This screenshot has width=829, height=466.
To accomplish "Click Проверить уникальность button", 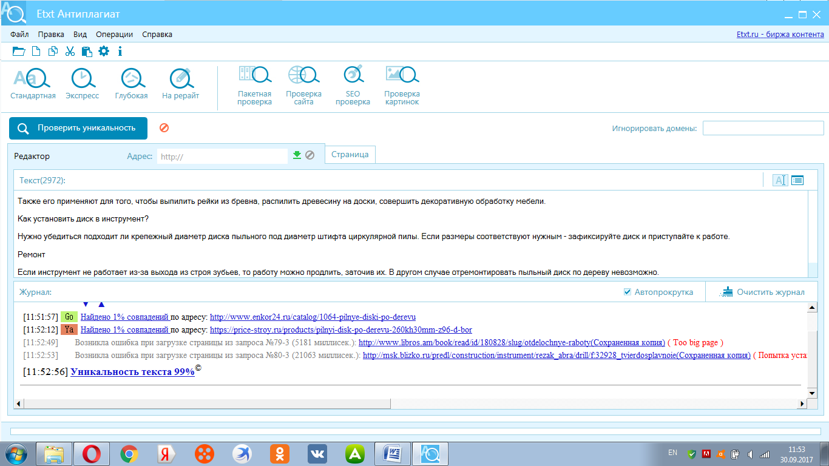I will pos(78,128).
